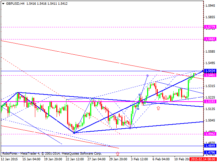Click the orange up arrow below 1.5193 line
This screenshot has height=162, width=217.
(158, 108)
